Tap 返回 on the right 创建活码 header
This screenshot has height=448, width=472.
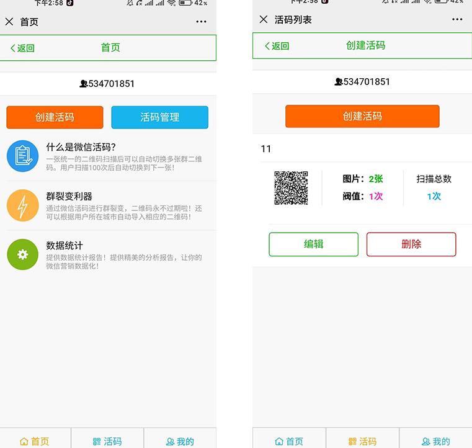(x=277, y=46)
